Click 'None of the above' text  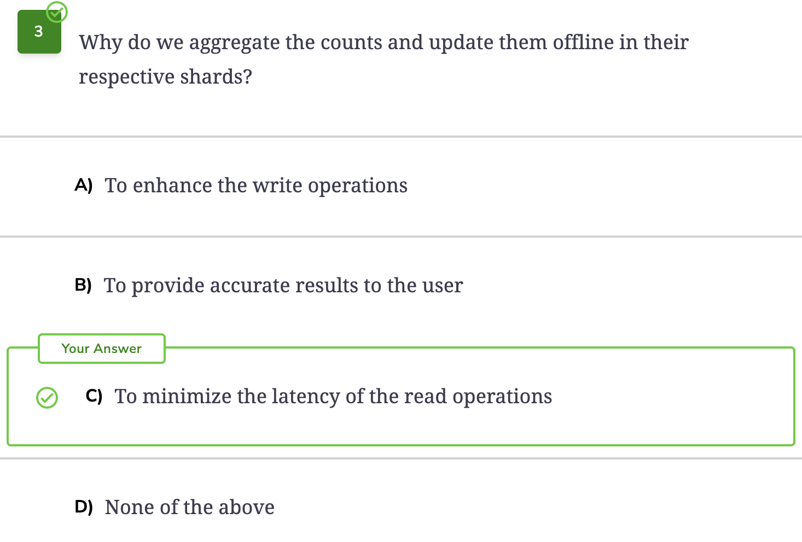click(x=190, y=507)
